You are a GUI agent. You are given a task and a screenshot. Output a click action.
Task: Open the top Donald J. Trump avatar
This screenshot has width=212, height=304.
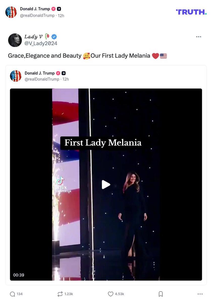[x=11, y=12]
